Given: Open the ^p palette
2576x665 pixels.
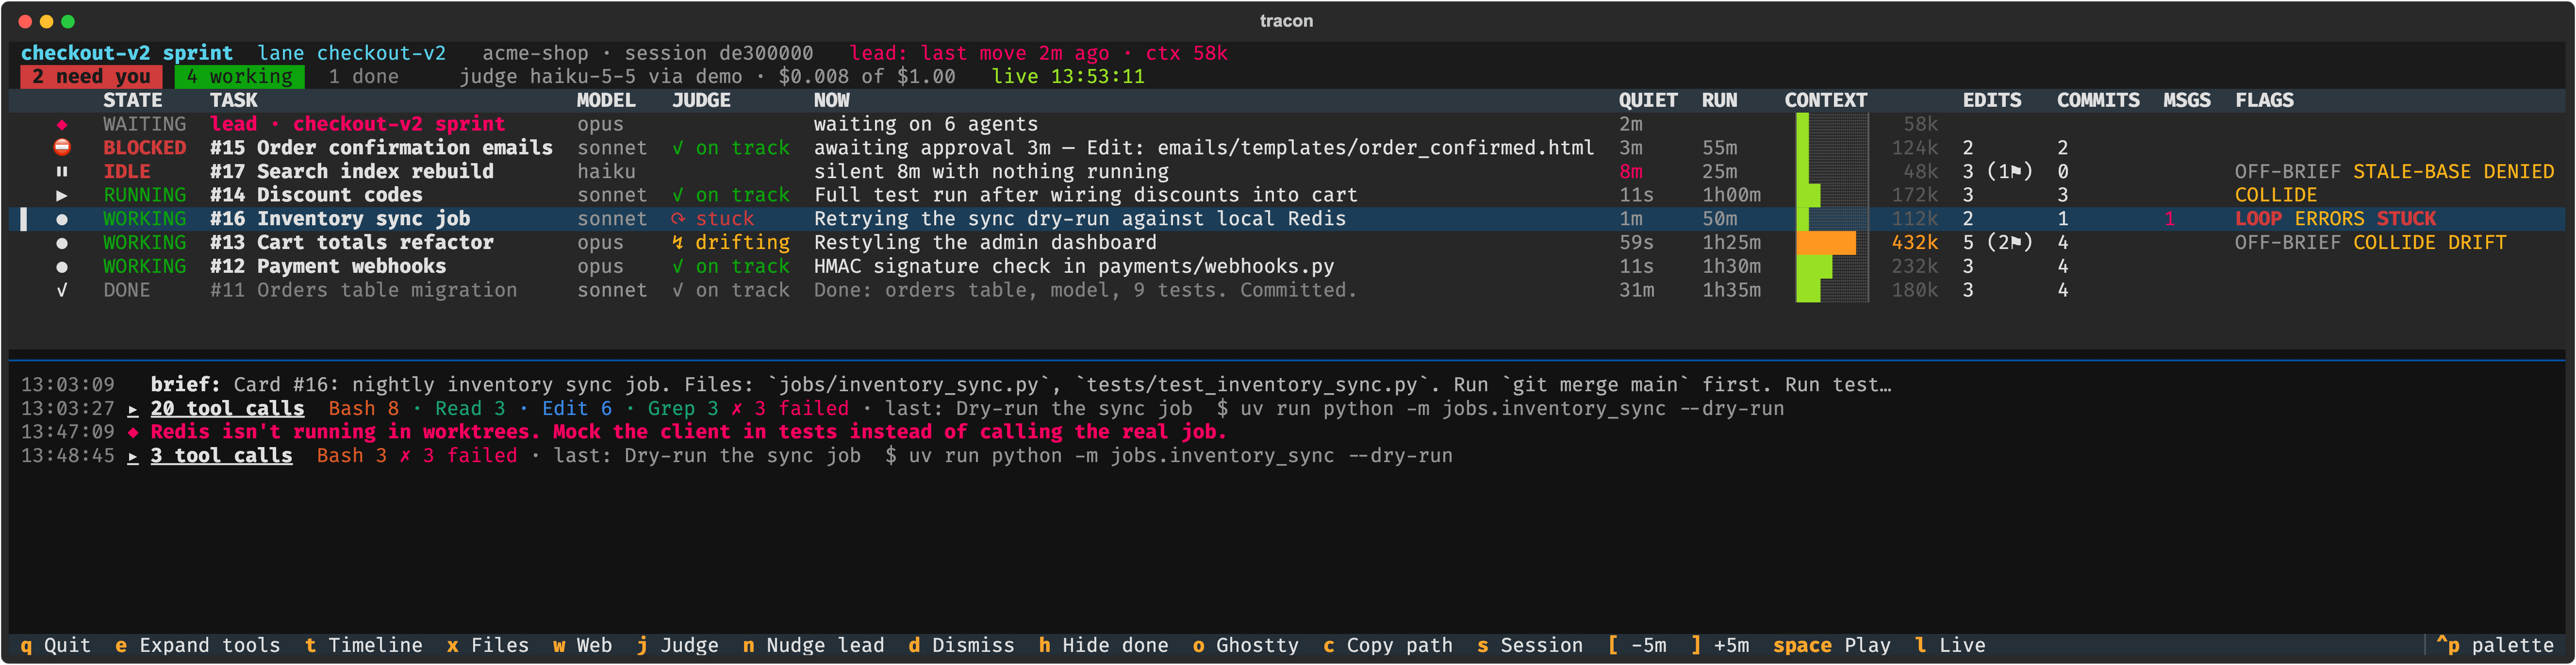Looking at the screenshot, I should 2495,646.
